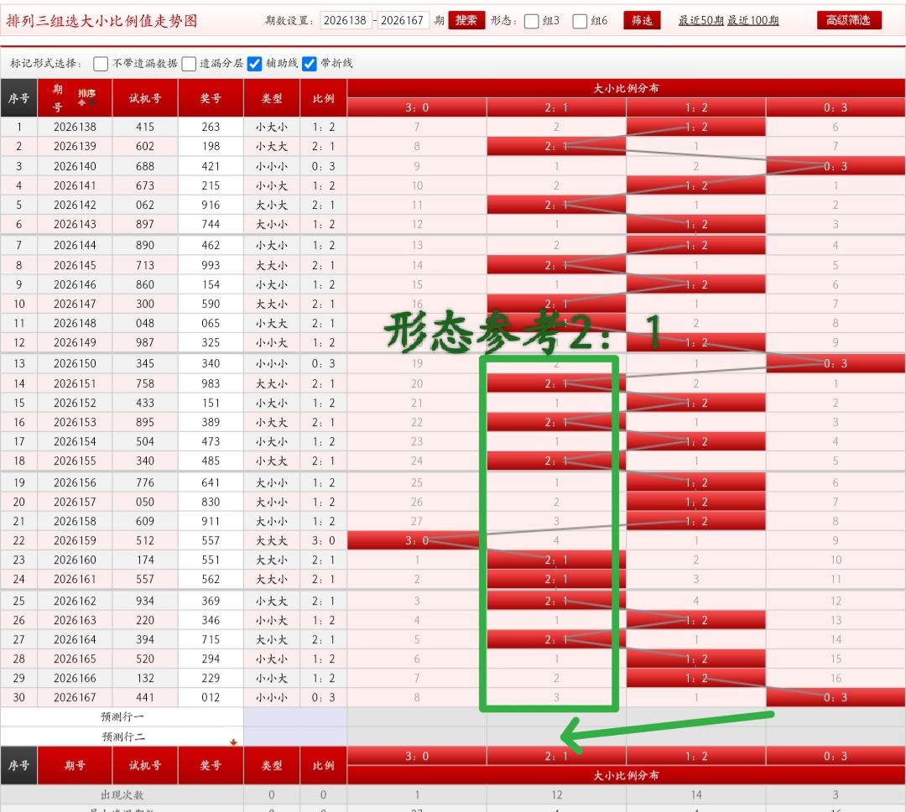
Task: Click the highlighted 0:3 cell in row 2026140
Action: 836,166
